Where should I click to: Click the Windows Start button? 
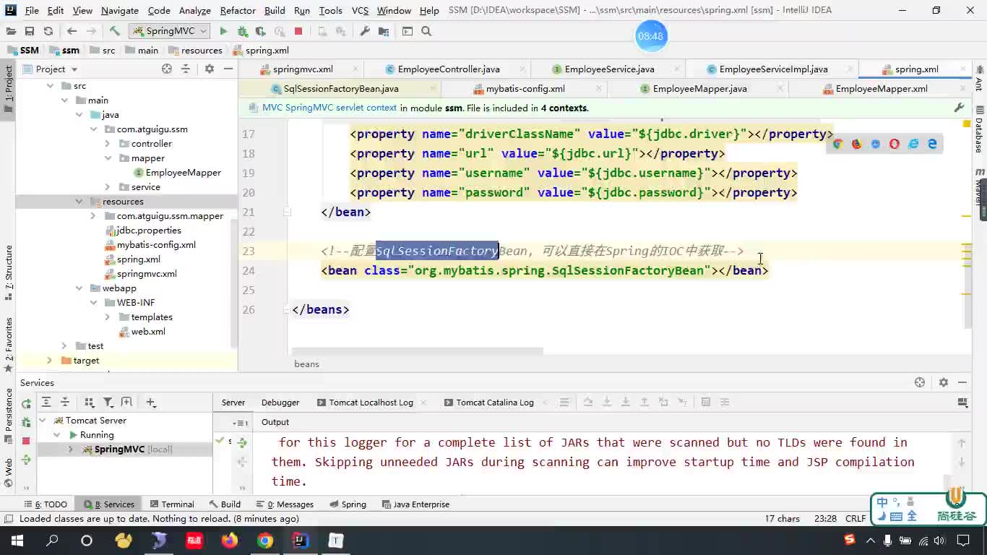pyautogui.click(x=17, y=541)
